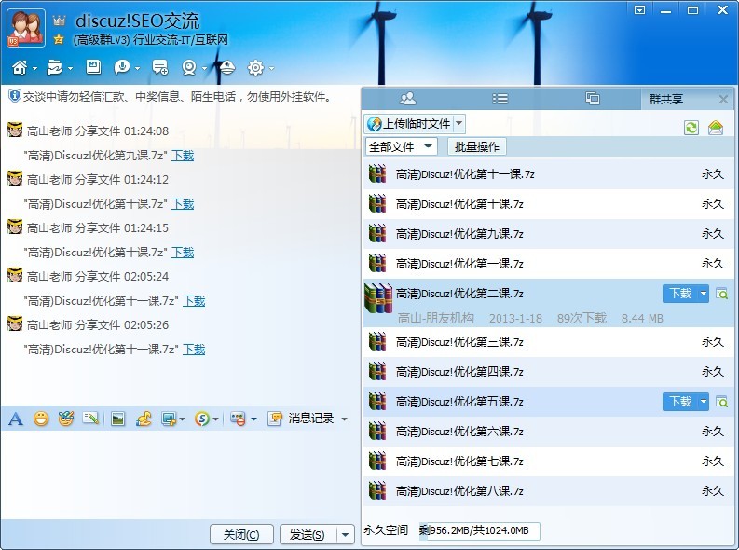The image size is (739, 550).
Task: Open the group chat add icon
Action: [160, 68]
